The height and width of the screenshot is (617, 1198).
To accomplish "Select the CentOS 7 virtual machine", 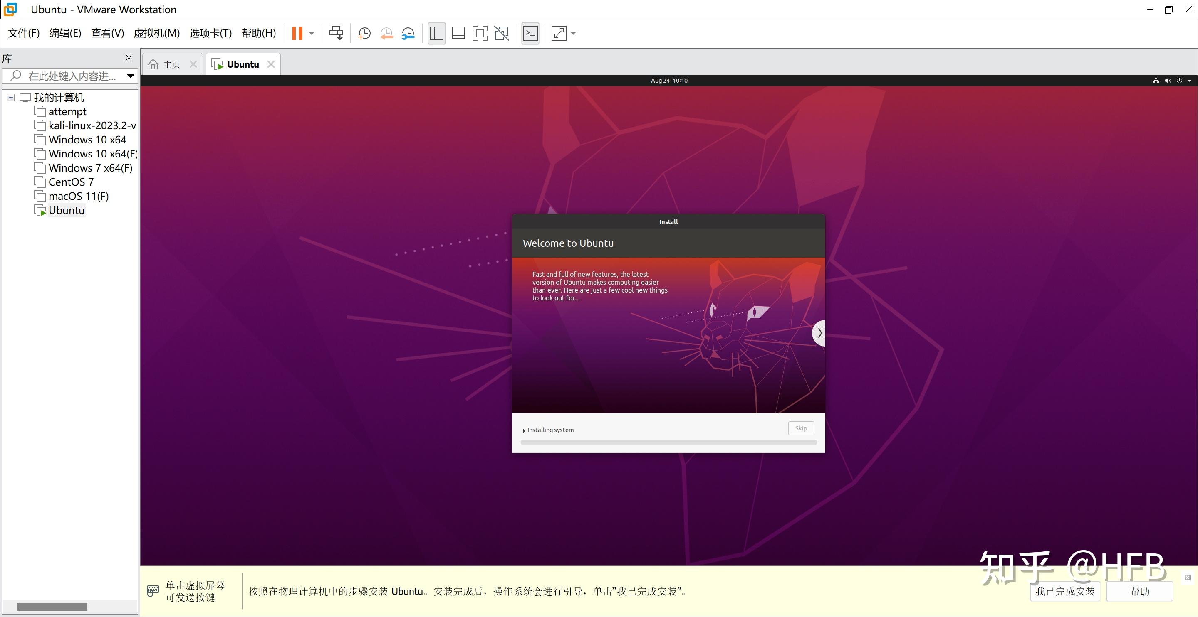I will 71,182.
